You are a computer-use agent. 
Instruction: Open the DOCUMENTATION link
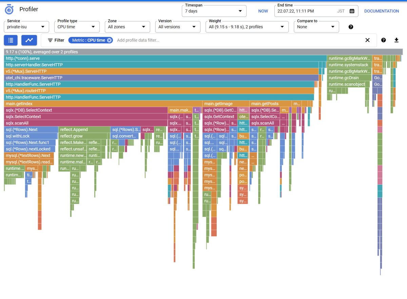(x=382, y=11)
